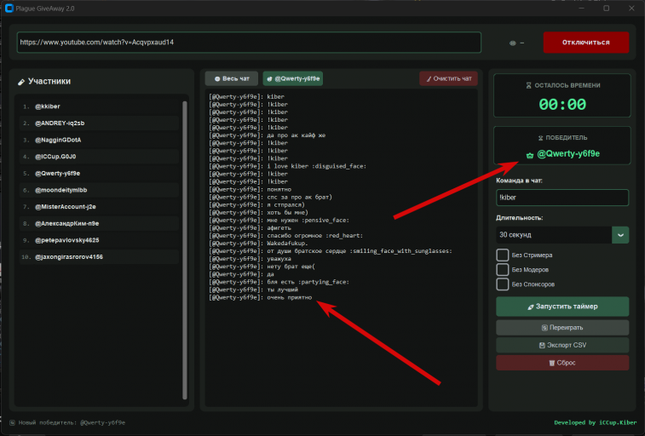Select participant @ANDREY-iq2sb
Viewport: 645px width, 436px height.
click(x=99, y=123)
